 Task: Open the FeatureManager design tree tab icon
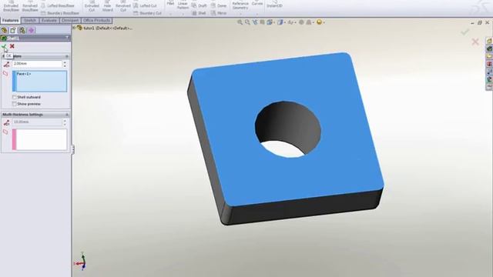4,31
